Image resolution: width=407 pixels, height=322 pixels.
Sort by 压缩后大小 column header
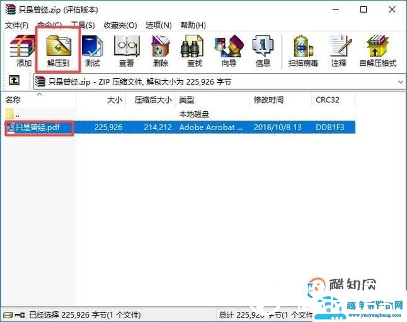tap(151, 100)
